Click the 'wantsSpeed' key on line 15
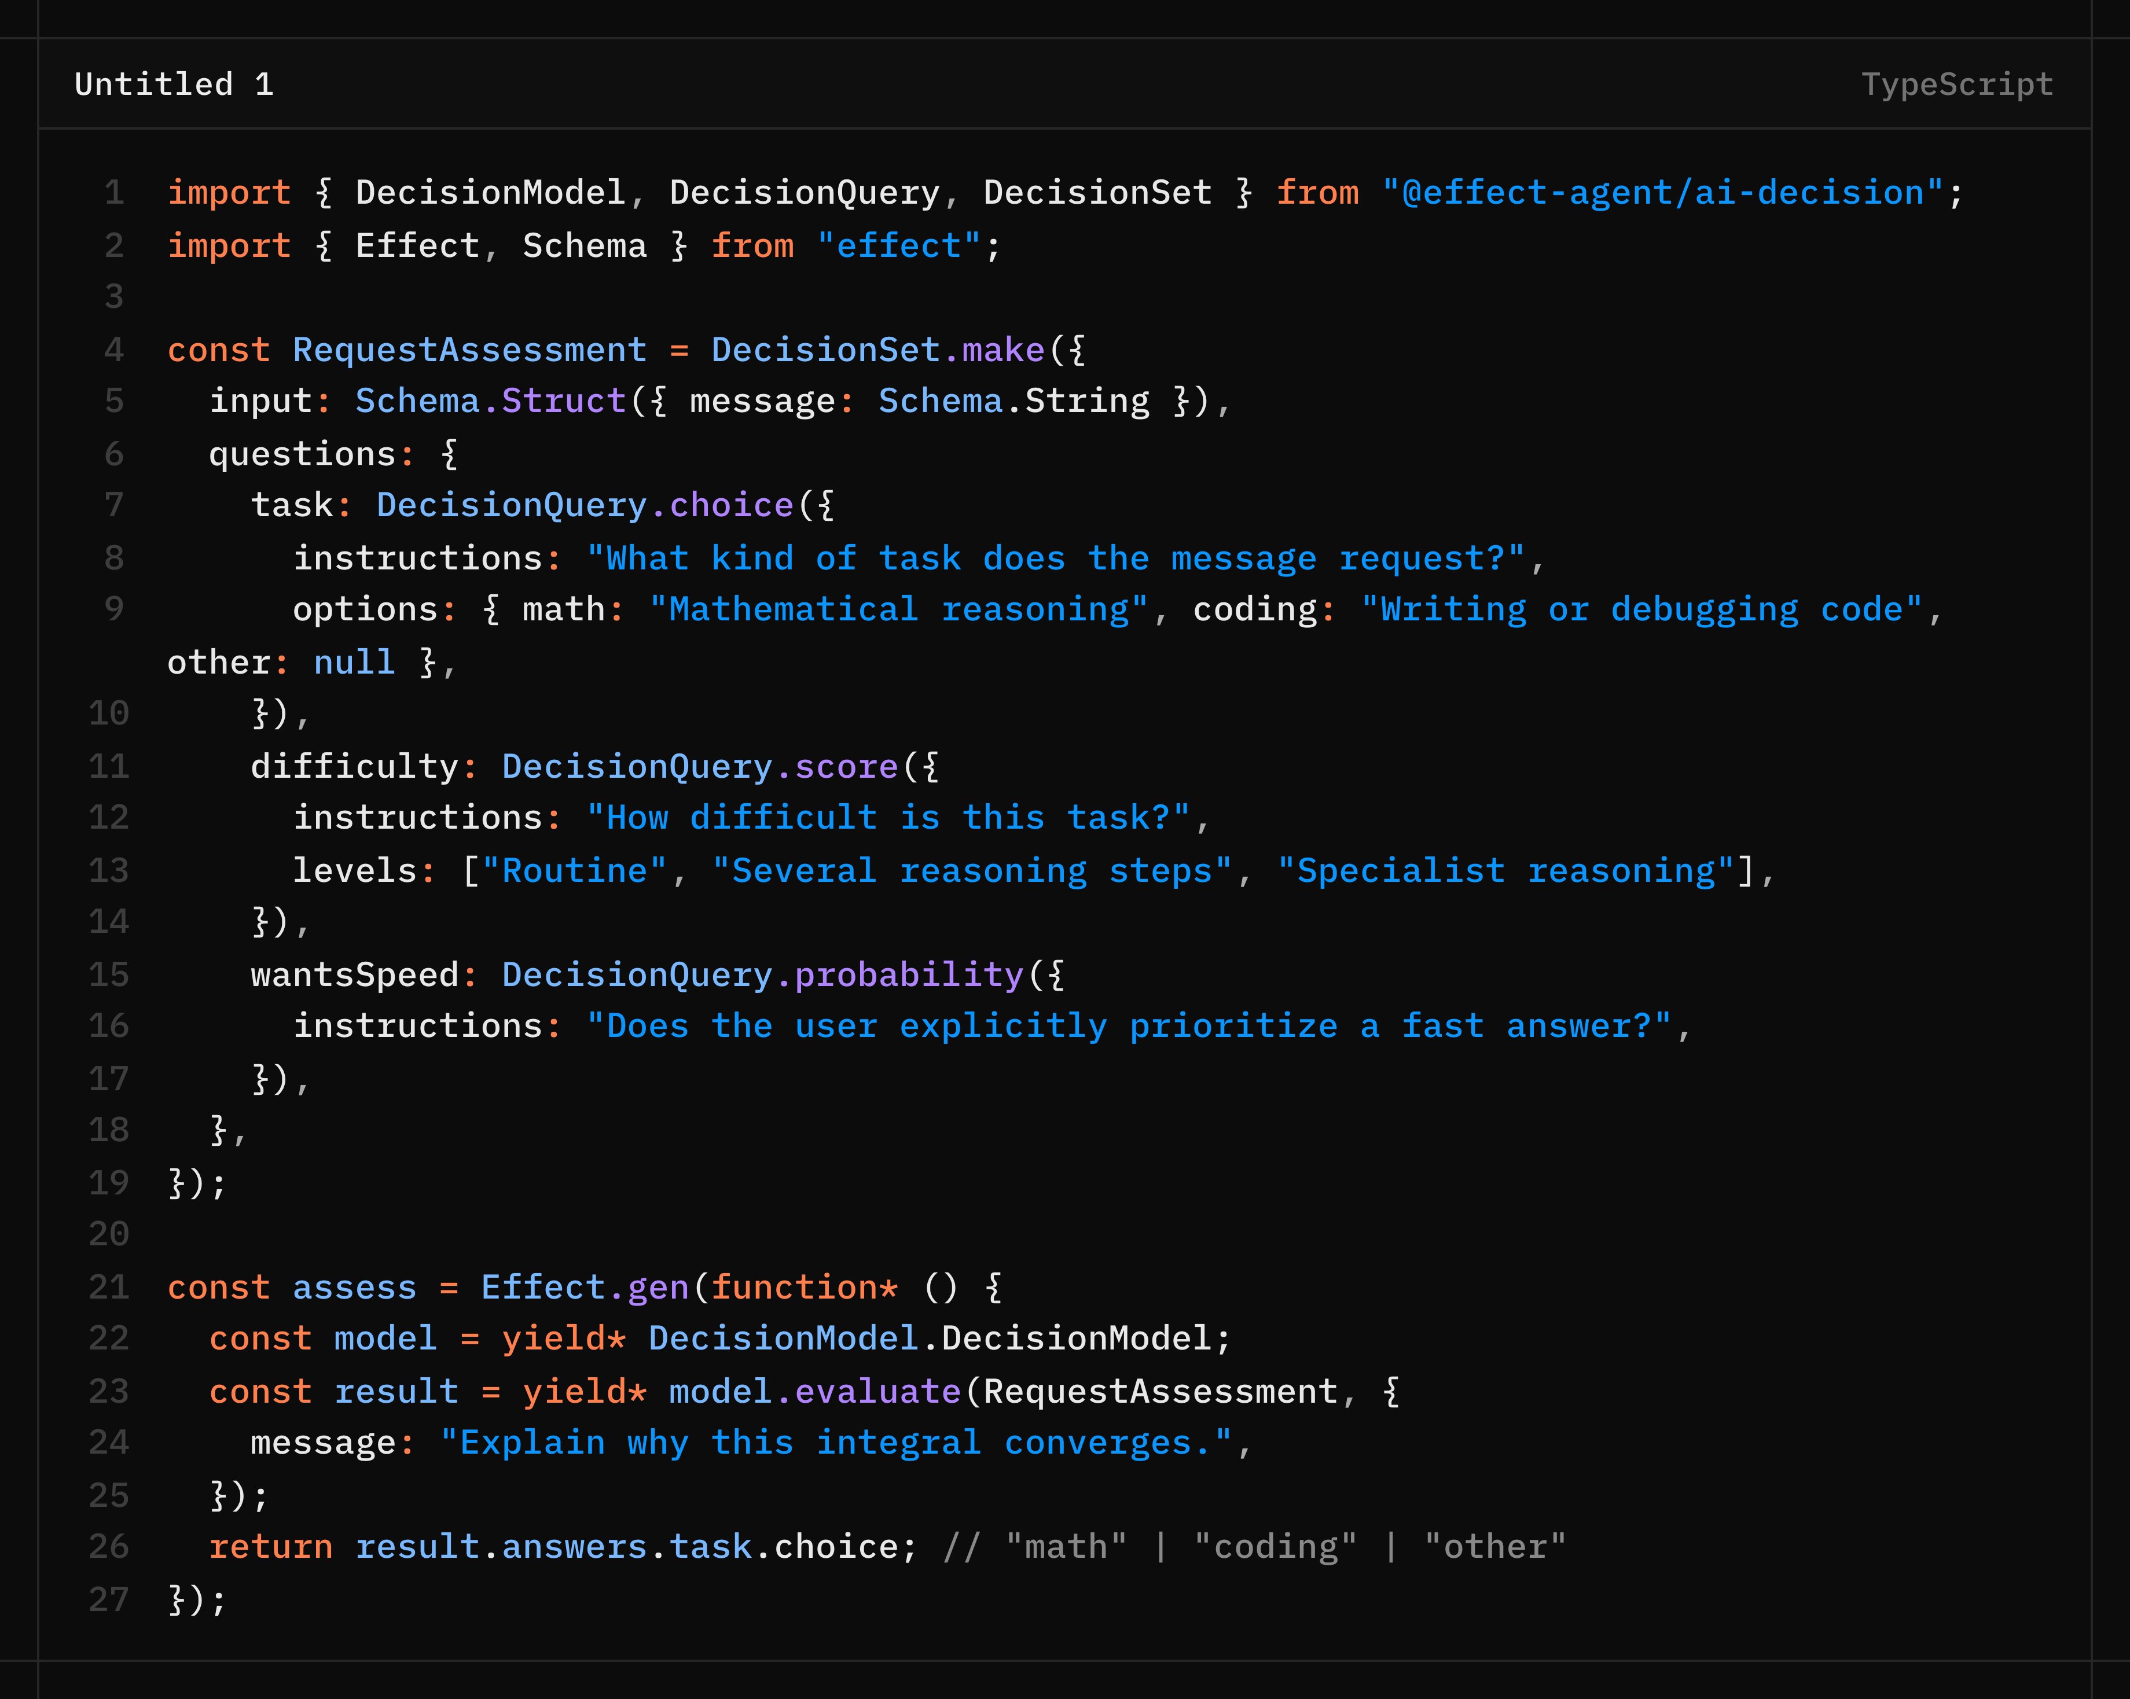Viewport: 2130px width, 1699px height. pos(355,976)
